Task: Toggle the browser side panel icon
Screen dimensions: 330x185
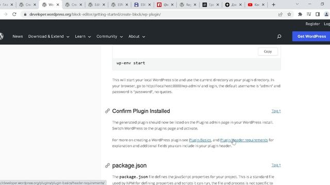Action: (318, 14)
